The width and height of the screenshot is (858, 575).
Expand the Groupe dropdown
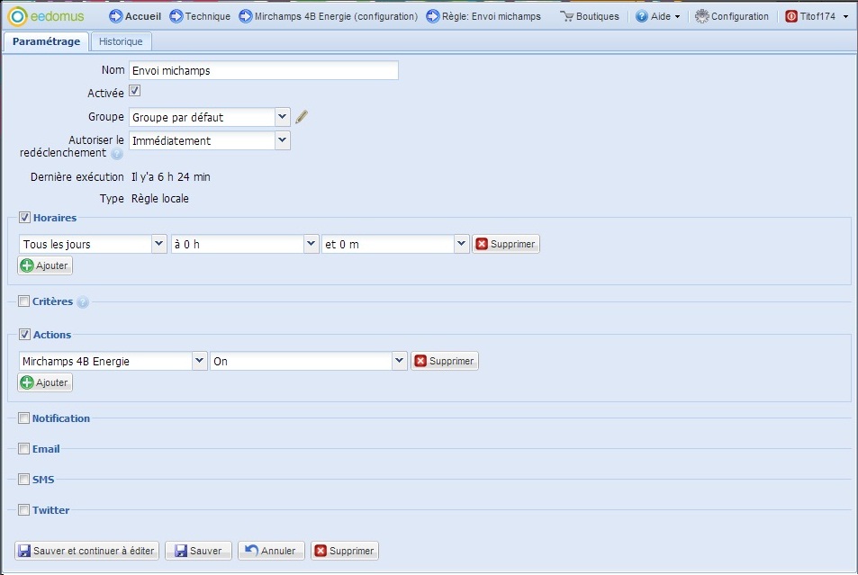tap(282, 117)
